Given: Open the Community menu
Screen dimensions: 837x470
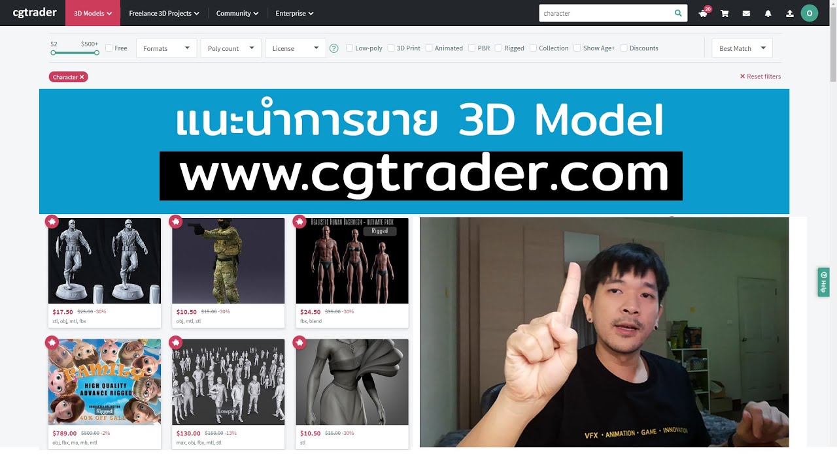Looking at the screenshot, I should point(237,13).
